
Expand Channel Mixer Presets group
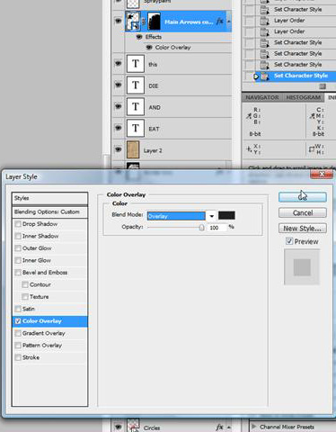tap(253, 426)
